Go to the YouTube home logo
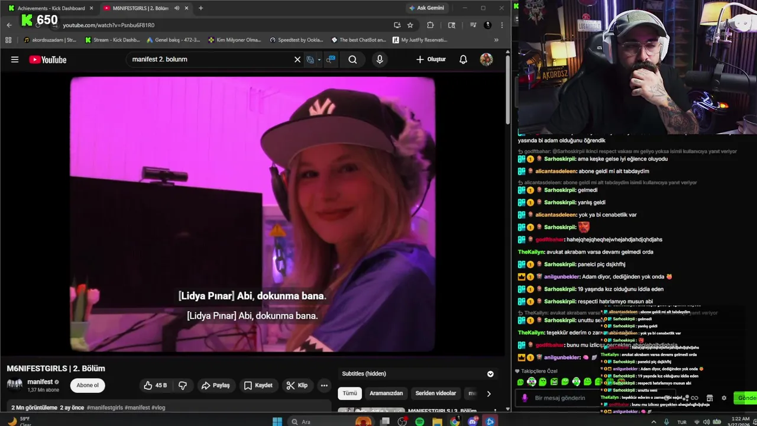Image resolution: width=757 pixels, height=426 pixels. [x=48, y=59]
